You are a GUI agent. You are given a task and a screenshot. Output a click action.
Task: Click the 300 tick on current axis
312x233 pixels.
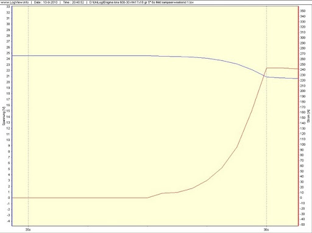[303, 38]
